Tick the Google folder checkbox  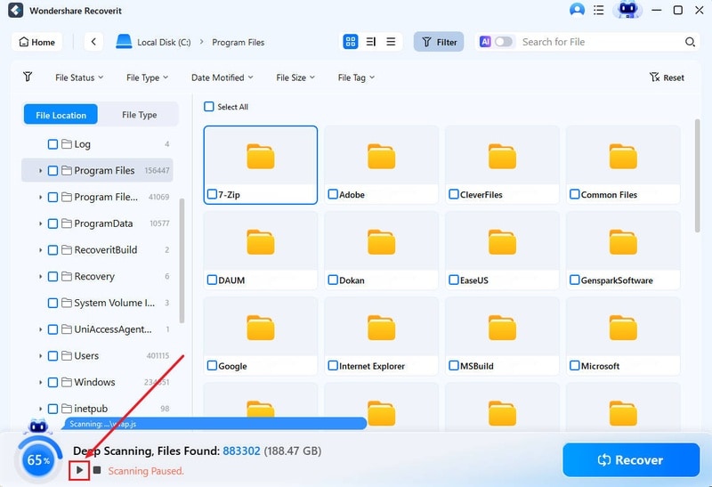212,366
